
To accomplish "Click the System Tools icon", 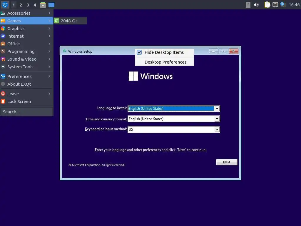I will 3,67.
